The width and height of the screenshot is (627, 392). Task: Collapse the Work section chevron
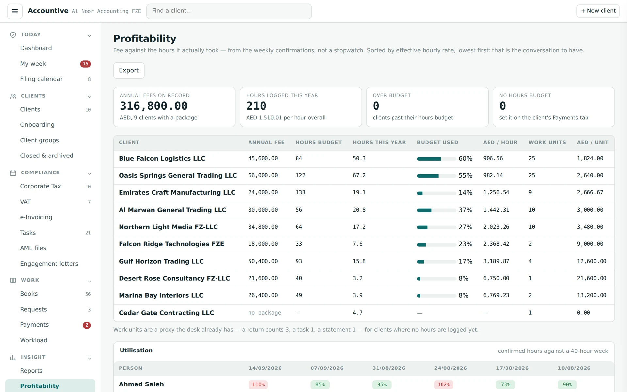click(x=90, y=281)
